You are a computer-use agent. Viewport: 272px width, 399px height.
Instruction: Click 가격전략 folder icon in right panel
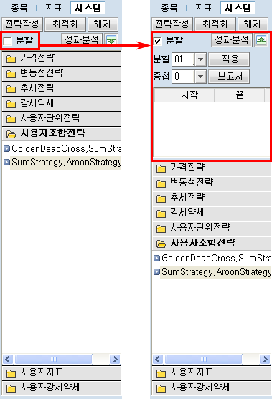[x=161, y=168]
